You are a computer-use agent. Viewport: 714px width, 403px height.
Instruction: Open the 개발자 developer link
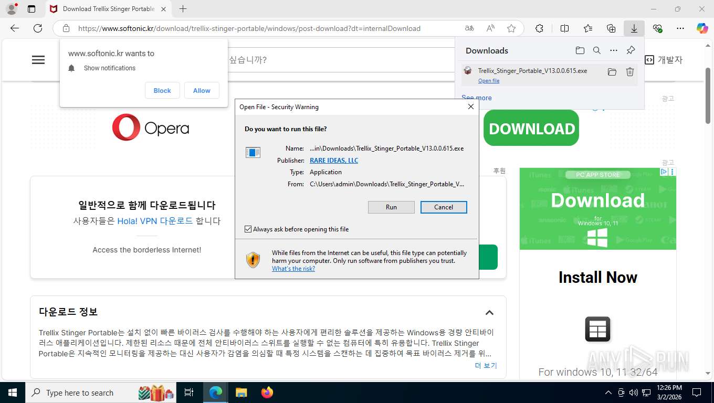pyautogui.click(x=664, y=60)
